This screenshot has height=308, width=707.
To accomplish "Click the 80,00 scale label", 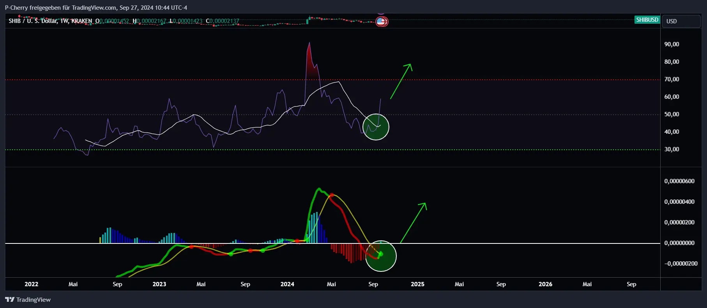I will point(672,62).
